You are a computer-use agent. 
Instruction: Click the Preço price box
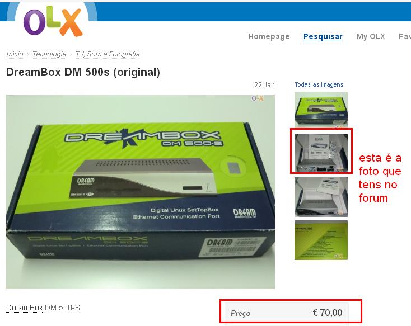(287, 313)
